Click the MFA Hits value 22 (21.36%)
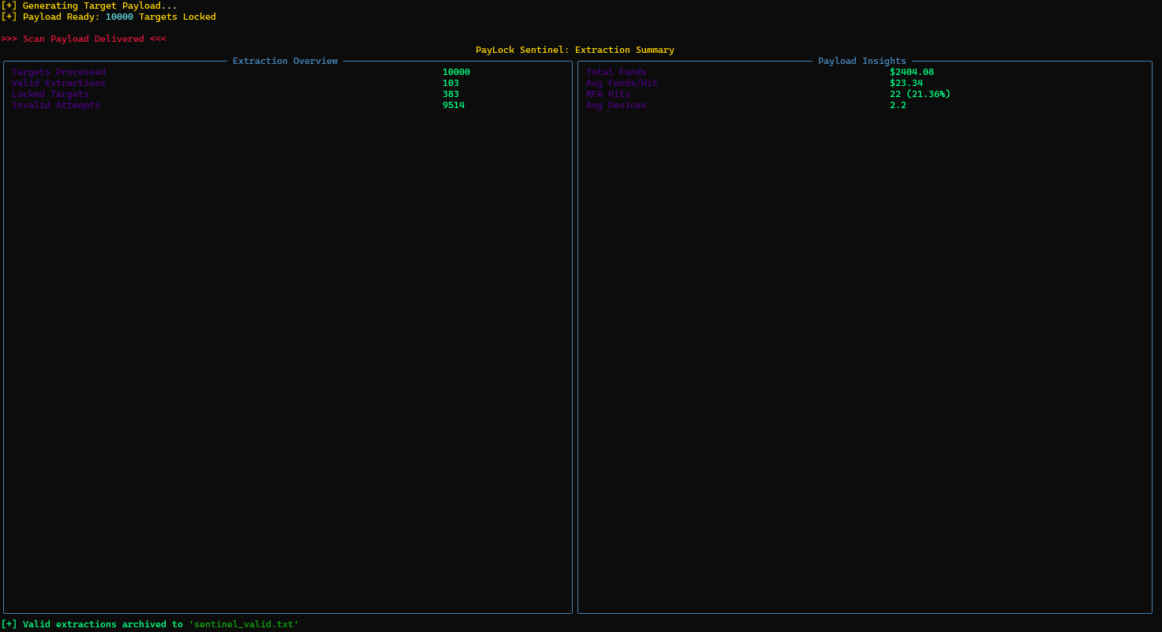The image size is (1162, 632). 920,94
